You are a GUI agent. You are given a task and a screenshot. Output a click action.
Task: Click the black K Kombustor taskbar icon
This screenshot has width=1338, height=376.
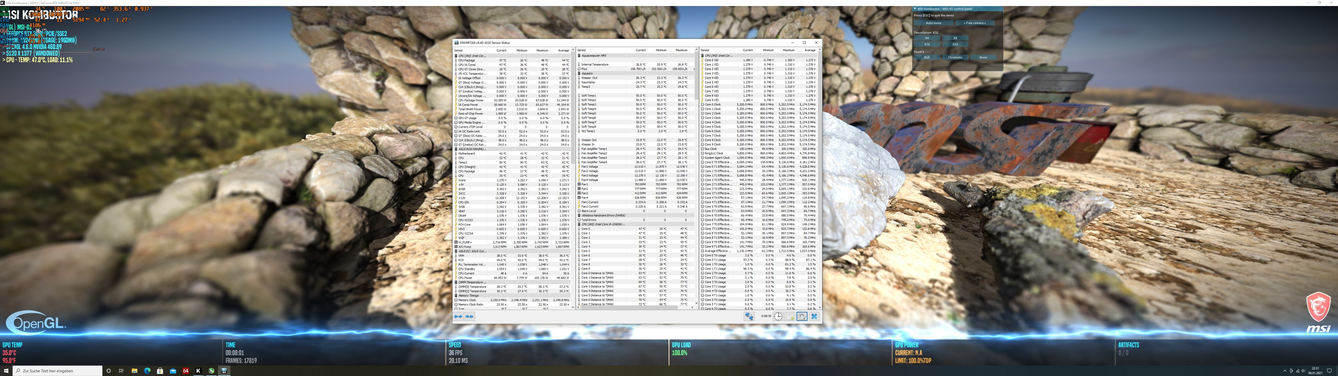(198, 371)
